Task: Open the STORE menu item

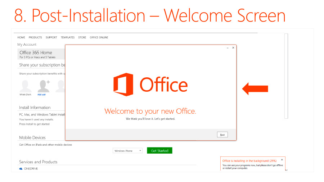Action: (82, 37)
